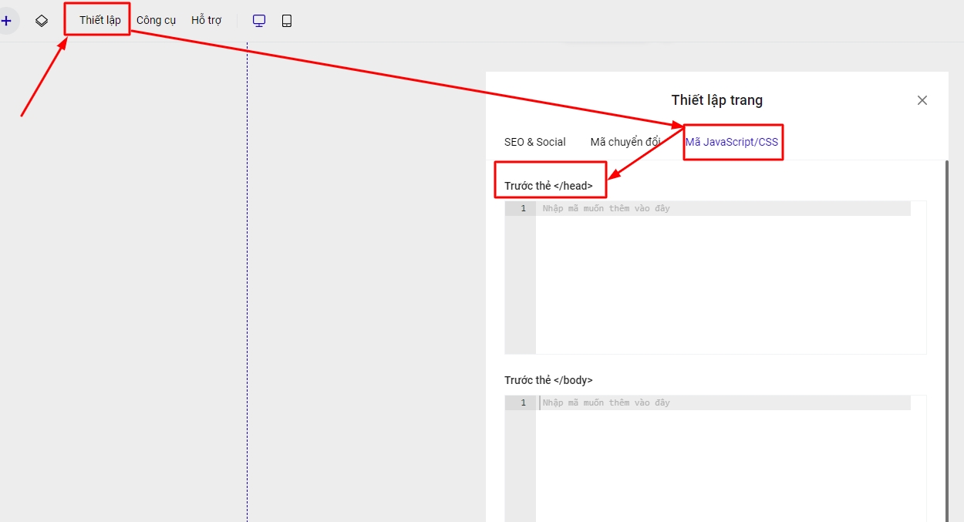Open the Hỗ trợ menu
The width and height of the screenshot is (964, 522).
[206, 20]
